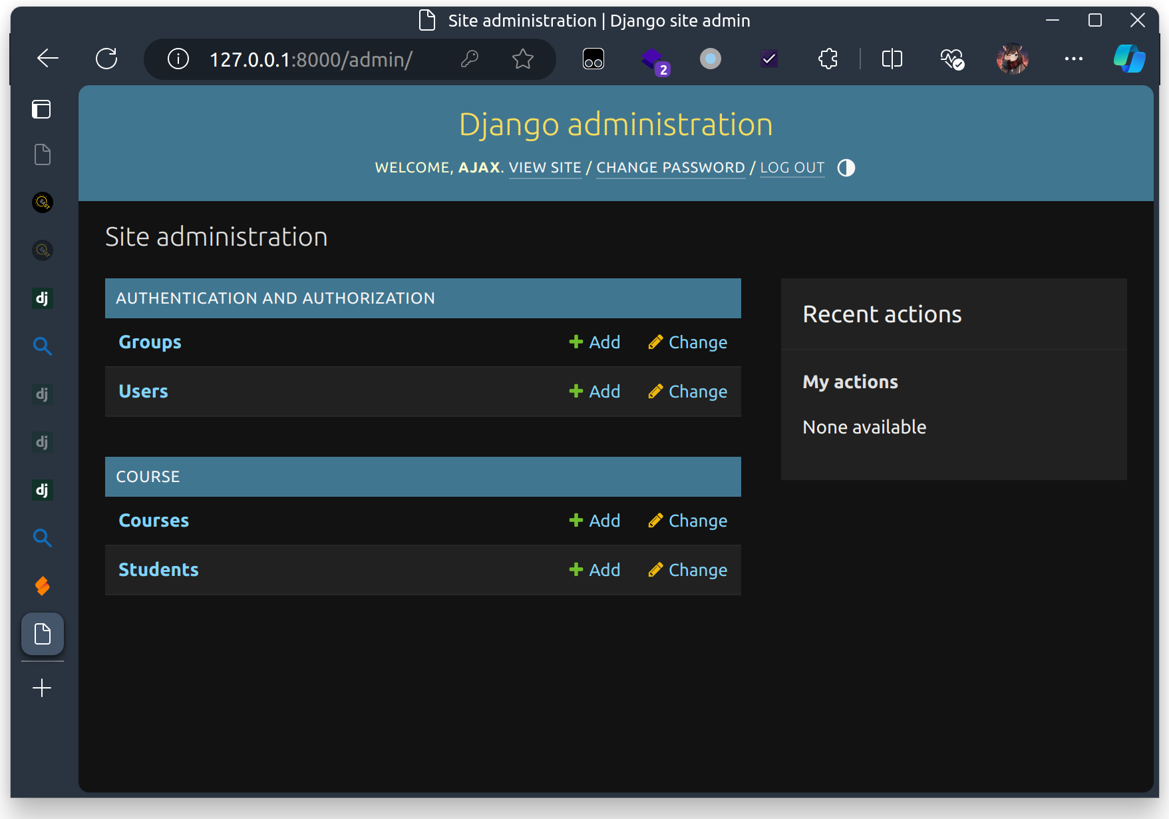Switch to the second search magnifier tab
Image resolution: width=1169 pixels, height=819 pixels.
click(x=43, y=538)
